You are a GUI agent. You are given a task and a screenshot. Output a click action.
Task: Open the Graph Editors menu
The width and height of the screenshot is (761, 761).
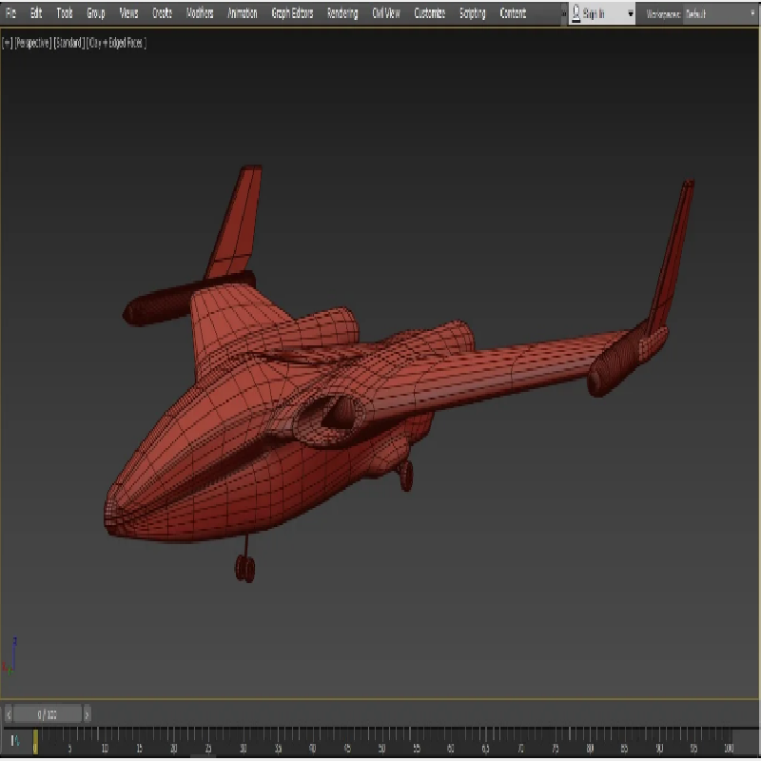(x=292, y=13)
